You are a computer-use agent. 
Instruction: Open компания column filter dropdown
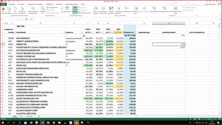(64, 32)
